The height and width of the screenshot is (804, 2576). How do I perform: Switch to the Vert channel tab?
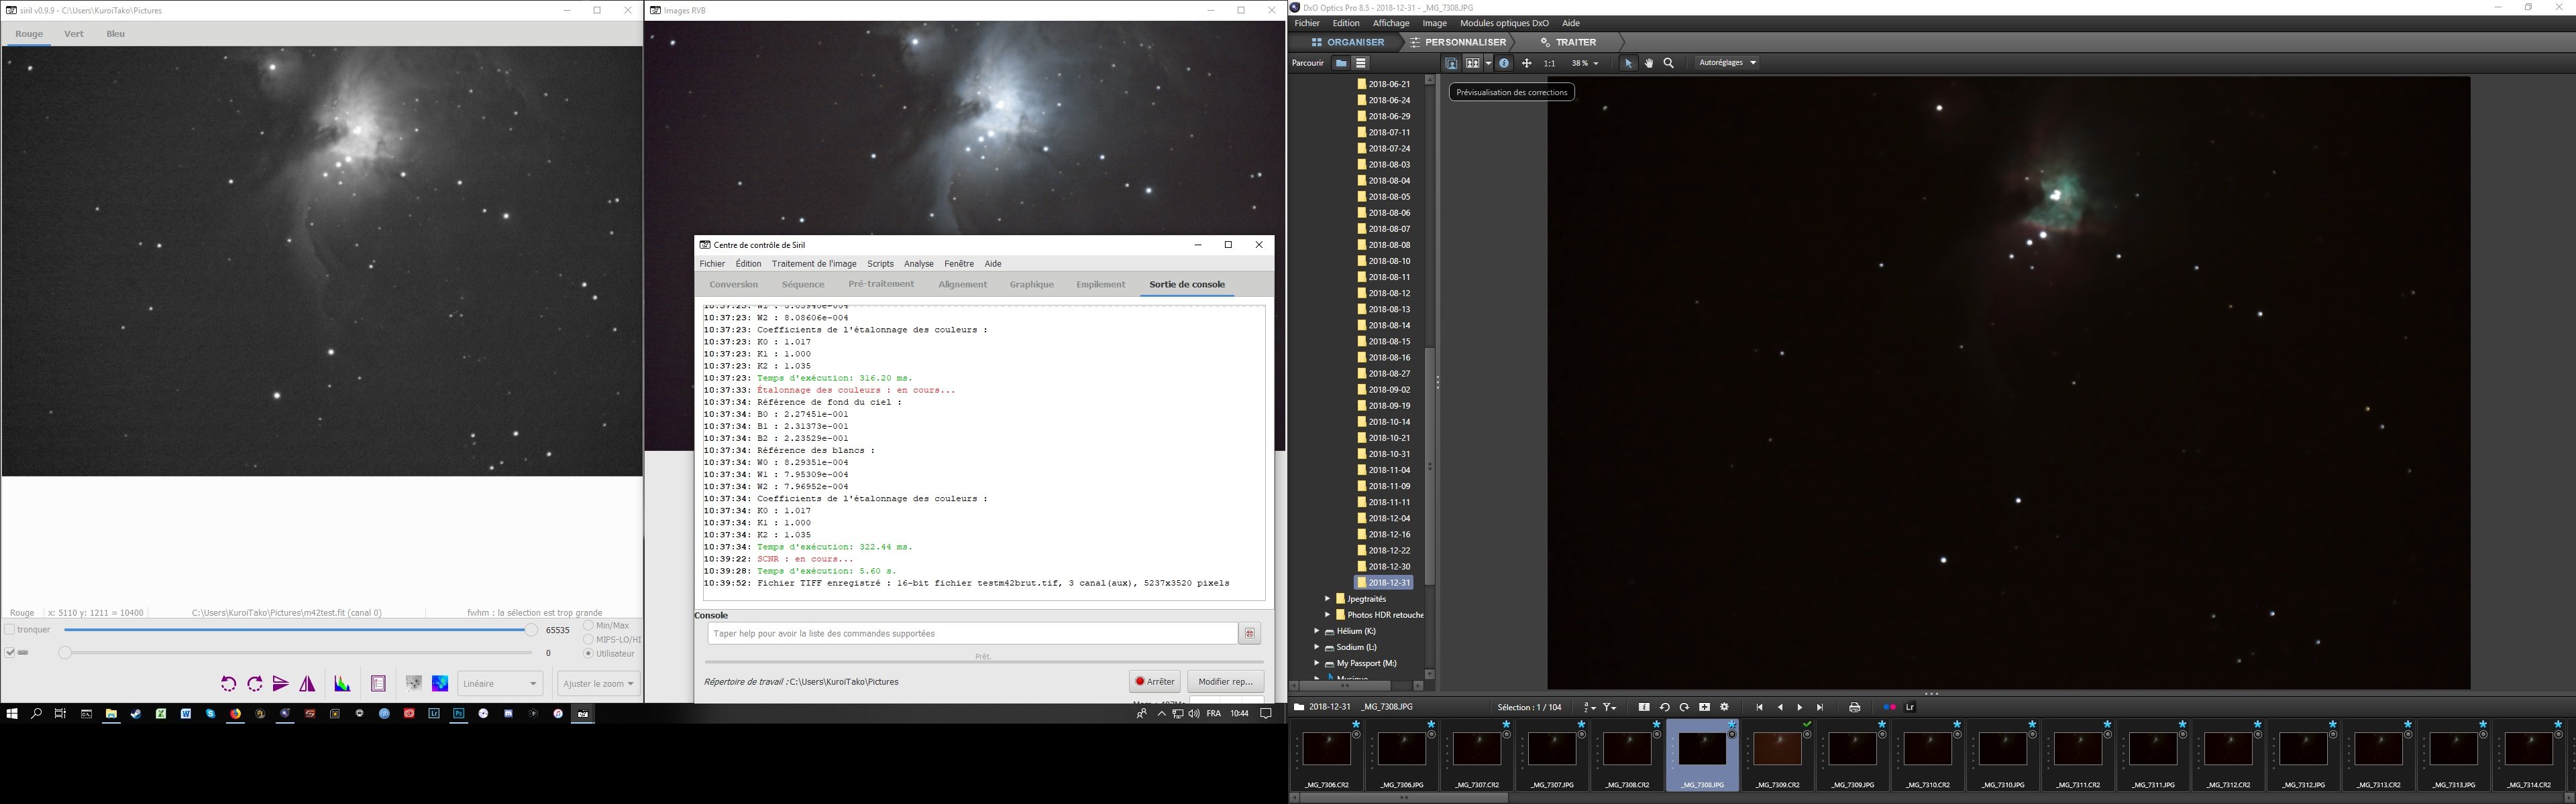[74, 34]
